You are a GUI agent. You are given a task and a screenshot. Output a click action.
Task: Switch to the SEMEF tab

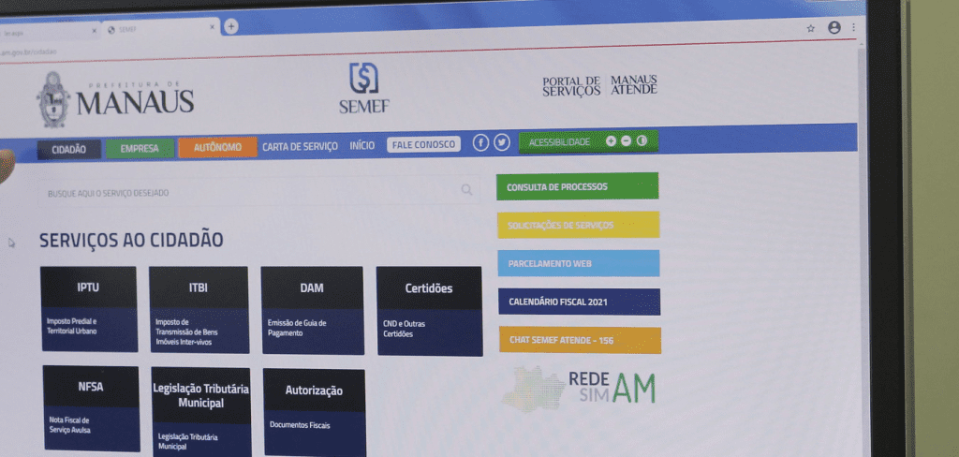point(161,29)
